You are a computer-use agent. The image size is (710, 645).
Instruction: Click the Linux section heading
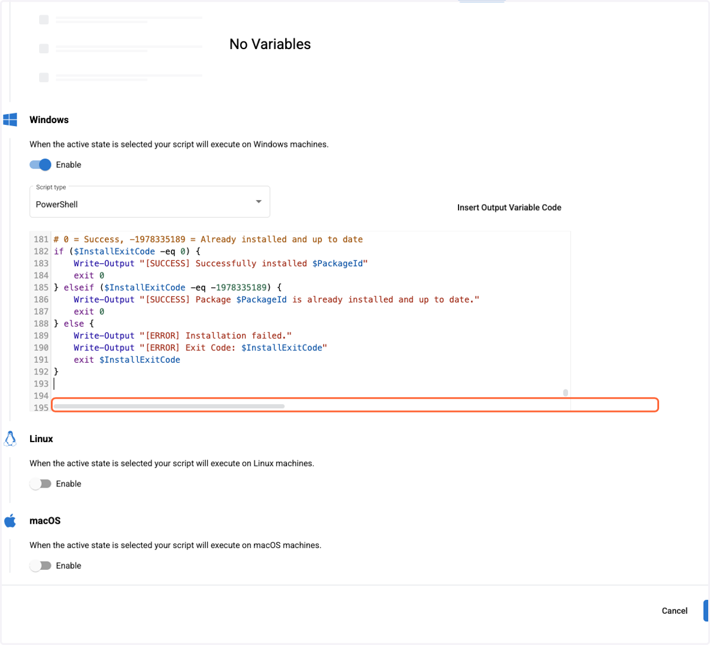[x=41, y=438]
